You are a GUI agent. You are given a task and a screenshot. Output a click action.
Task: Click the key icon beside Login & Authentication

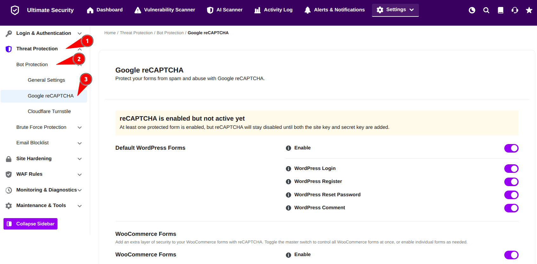click(9, 33)
